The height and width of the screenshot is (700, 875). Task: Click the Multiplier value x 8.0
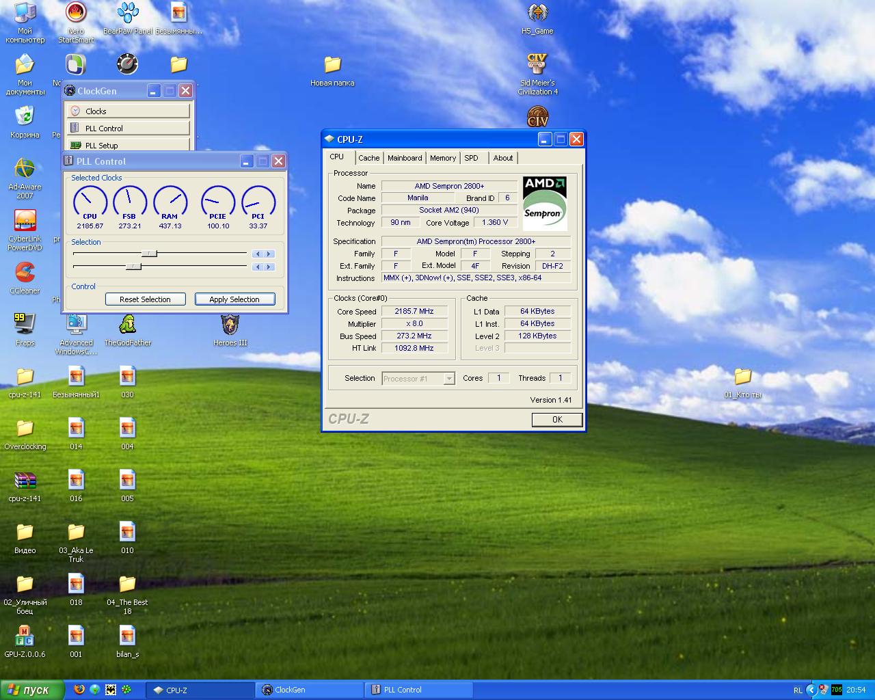point(414,323)
